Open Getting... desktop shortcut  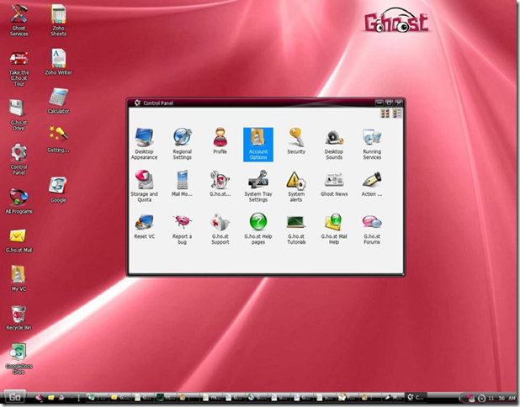(x=58, y=140)
